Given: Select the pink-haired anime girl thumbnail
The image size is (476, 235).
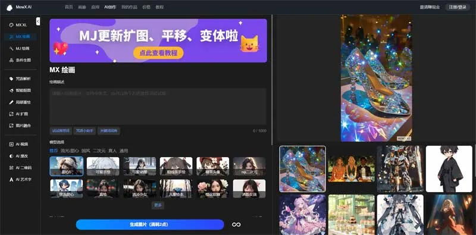Looking at the screenshot, I should coord(303,214).
